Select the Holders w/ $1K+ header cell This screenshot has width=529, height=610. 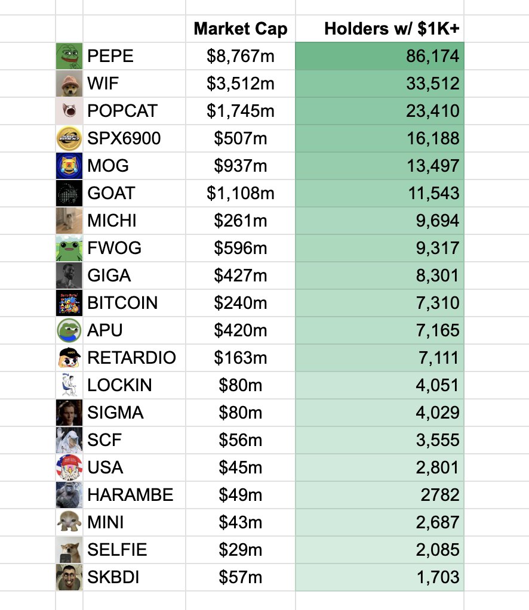click(x=380, y=29)
